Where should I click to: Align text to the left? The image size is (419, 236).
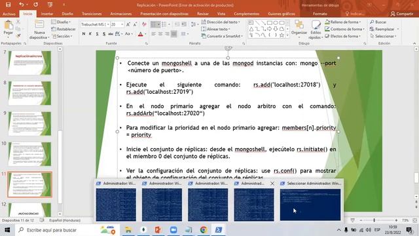[x=154, y=34]
